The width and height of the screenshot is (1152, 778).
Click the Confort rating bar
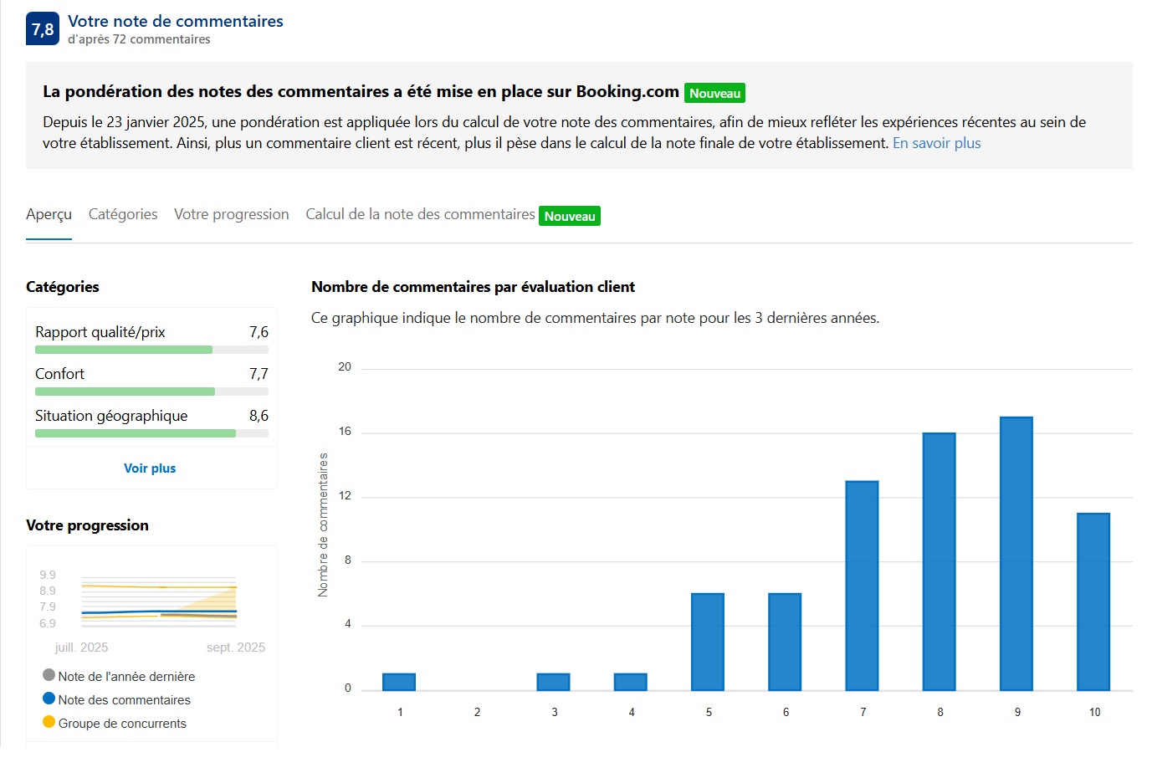click(151, 392)
